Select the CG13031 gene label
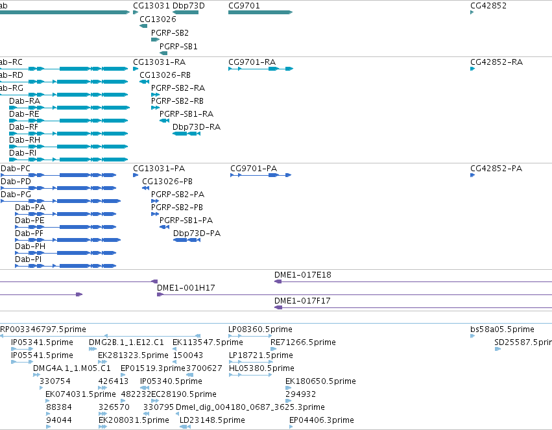Screen dimensions: 552x430 [x=151, y=6]
